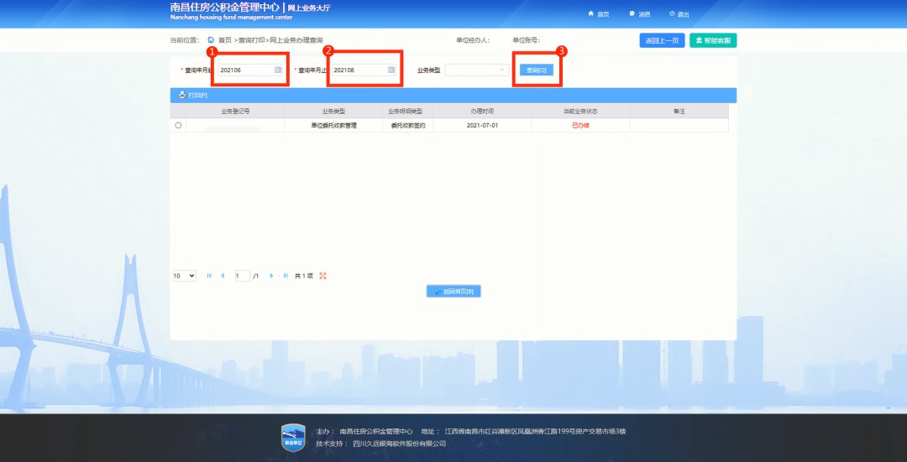Open calendar picker for end month 202108
The height and width of the screenshot is (462, 907).
click(x=391, y=70)
